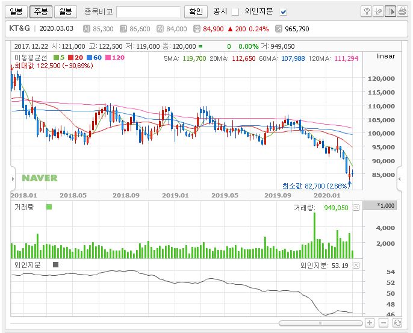This screenshot has height=333, width=413.
Task: Switch to 월봉 monthly candles
Action: [66, 11]
